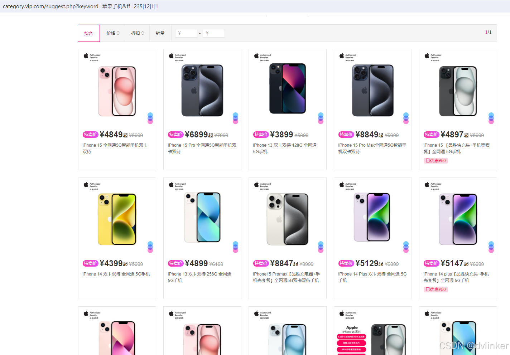Click Apple reseller logo on iPhone 15 Pro ¥6899 card
The width and height of the screenshot is (510, 355).
[177, 57]
